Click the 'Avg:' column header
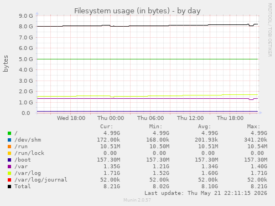The height and width of the screenshot is (206, 275). pos(204,127)
